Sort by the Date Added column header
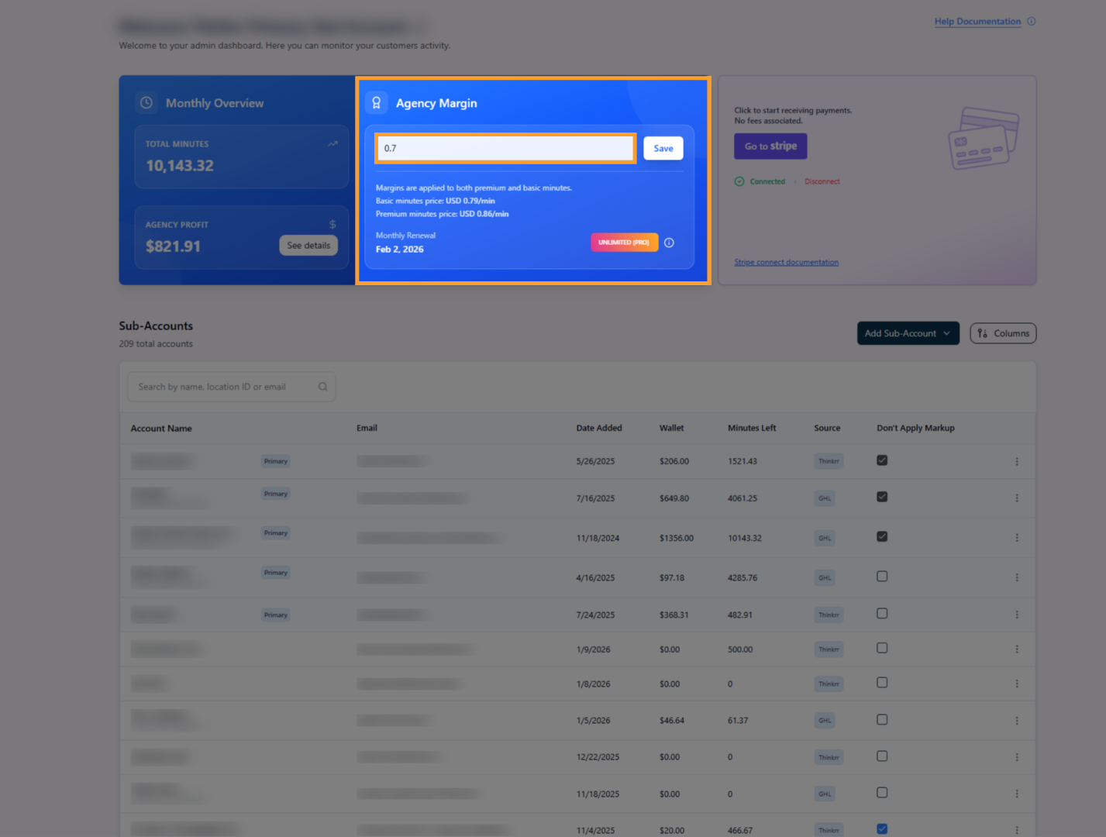This screenshot has height=837, width=1106. (599, 428)
